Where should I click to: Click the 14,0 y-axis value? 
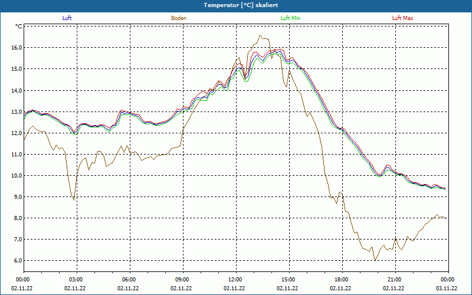click(x=17, y=90)
